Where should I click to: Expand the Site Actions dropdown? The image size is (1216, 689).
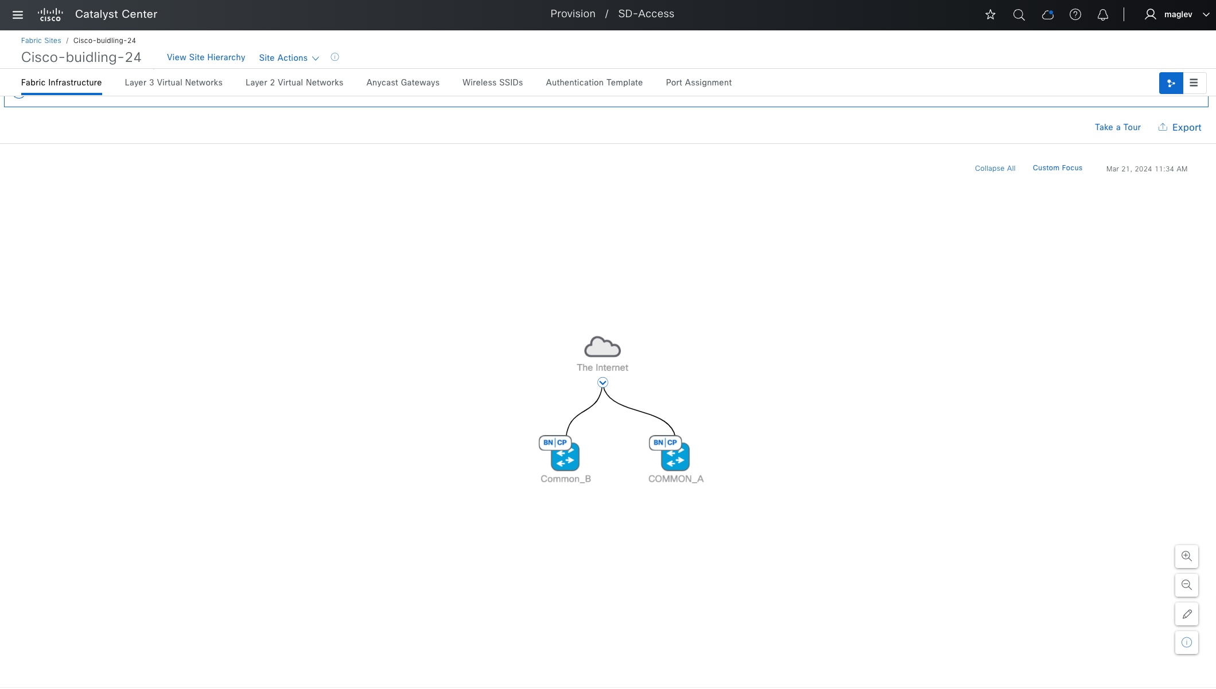click(289, 58)
